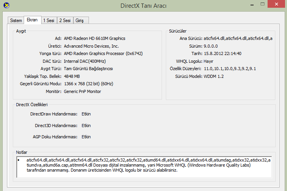Click the date 15.8.2012 22:14:40

pyautogui.click(x=223, y=53)
